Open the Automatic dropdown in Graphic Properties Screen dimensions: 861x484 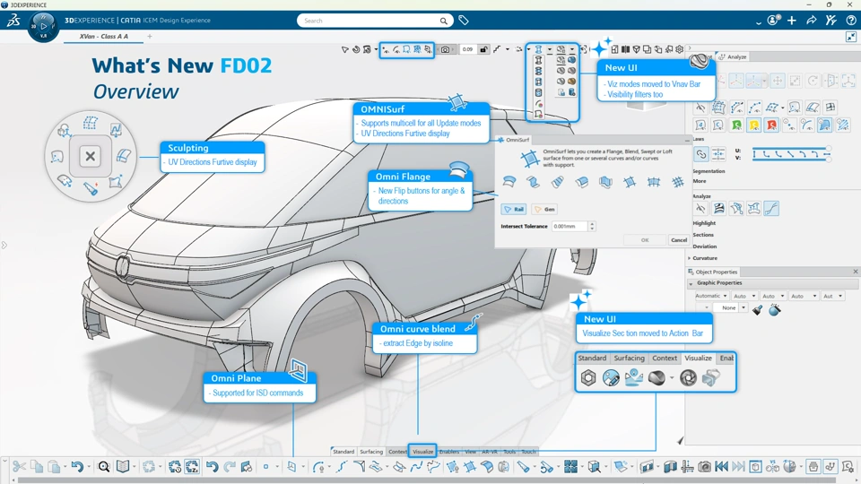[x=711, y=296]
